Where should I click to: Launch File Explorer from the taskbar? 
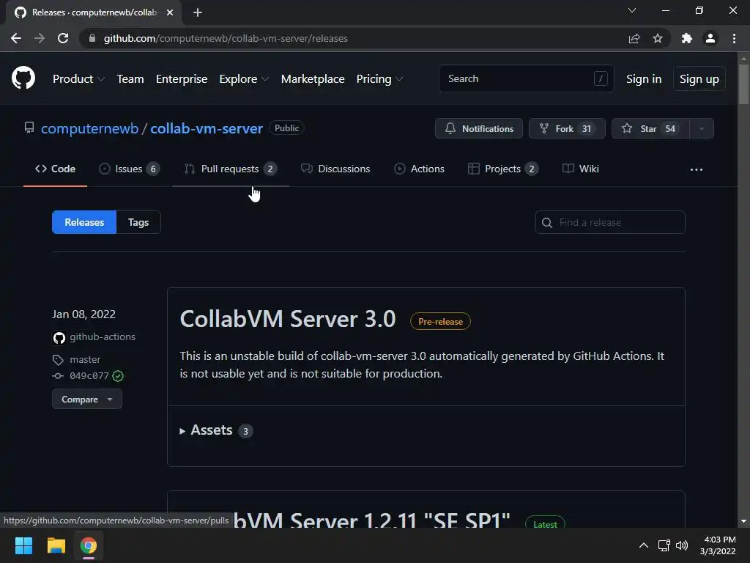(56, 545)
